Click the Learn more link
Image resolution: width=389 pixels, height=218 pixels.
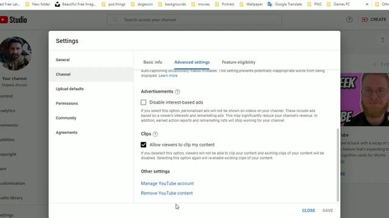click(x=168, y=76)
